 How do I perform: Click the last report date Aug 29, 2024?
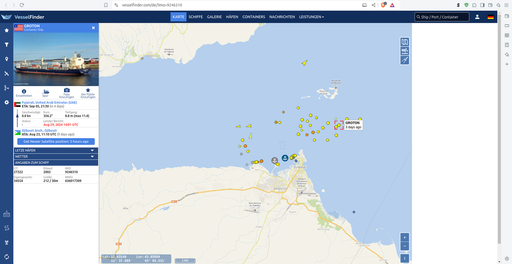click(61, 125)
